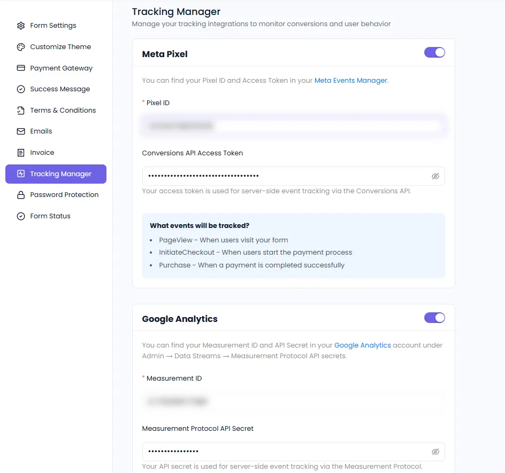Screen dimensions: 505x473
Task: Focus the Measurement ID input field
Action: [293, 401]
